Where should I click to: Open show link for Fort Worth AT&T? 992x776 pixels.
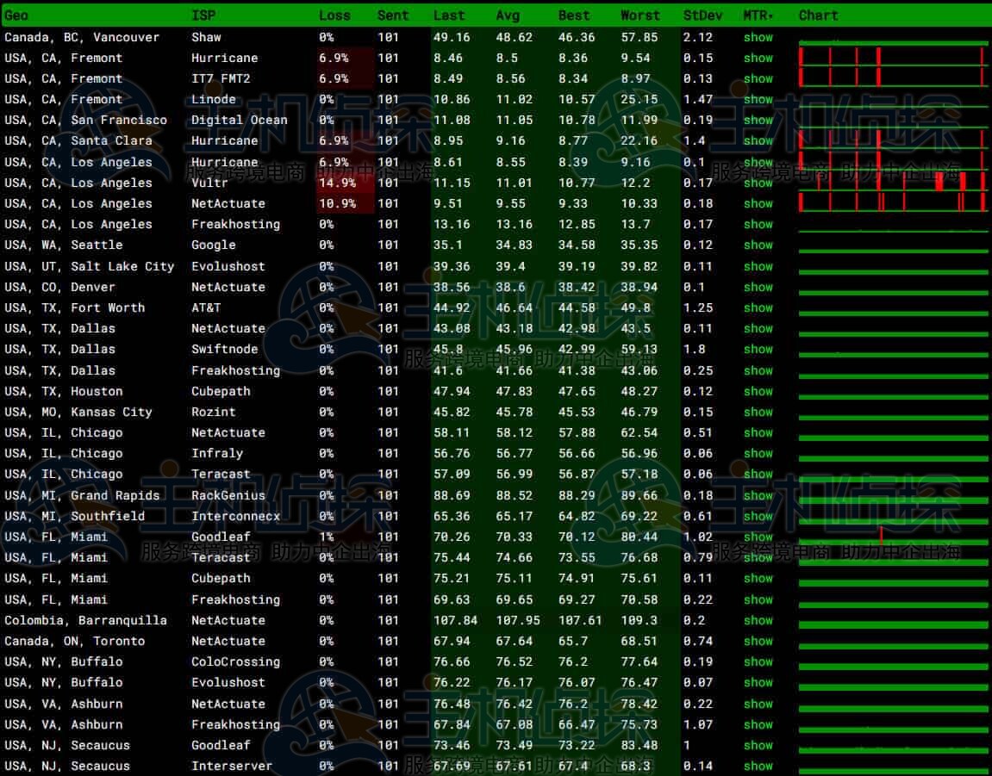coord(758,307)
